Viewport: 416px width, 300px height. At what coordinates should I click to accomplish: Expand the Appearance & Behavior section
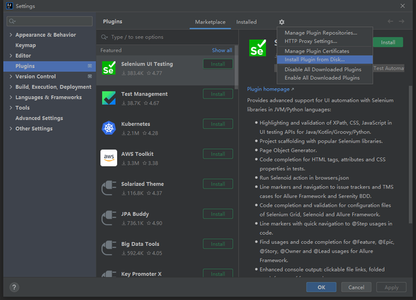click(10, 35)
